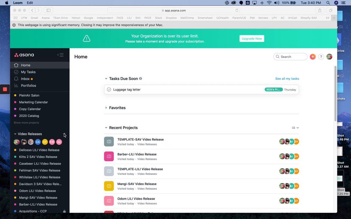351x219 pixels.
Task: Click the SY team member avatar
Action: click(45, 142)
